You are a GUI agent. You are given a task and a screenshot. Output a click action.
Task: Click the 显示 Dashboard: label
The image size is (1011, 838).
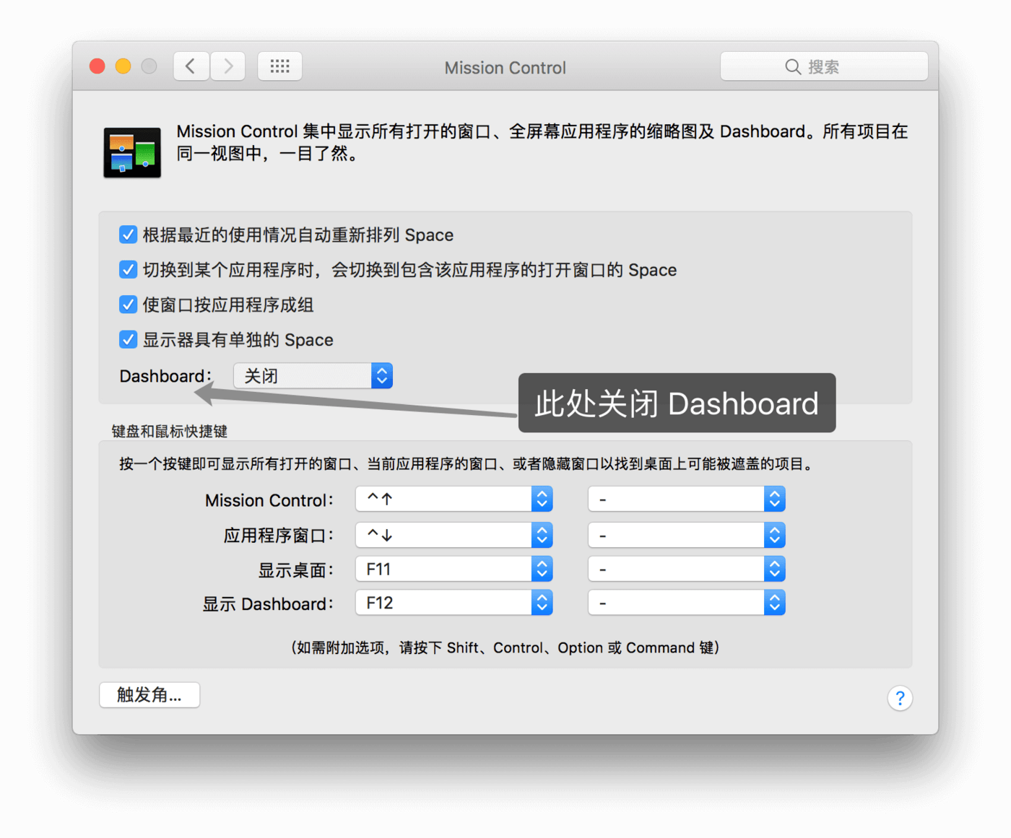(x=268, y=604)
